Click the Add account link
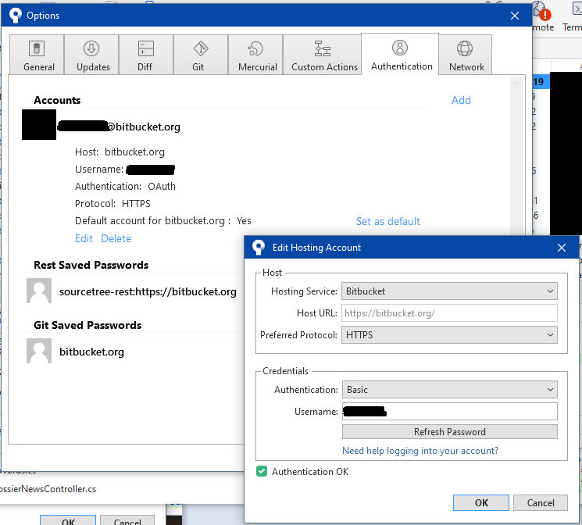The image size is (582, 525). click(x=461, y=100)
